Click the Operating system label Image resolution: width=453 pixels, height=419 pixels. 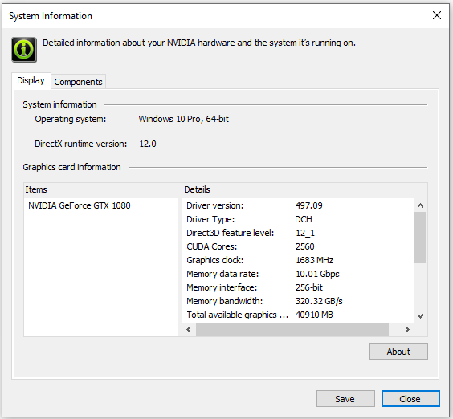(71, 119)
